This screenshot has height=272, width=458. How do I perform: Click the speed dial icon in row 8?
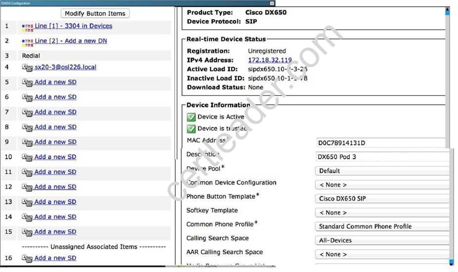click(27, 128)
